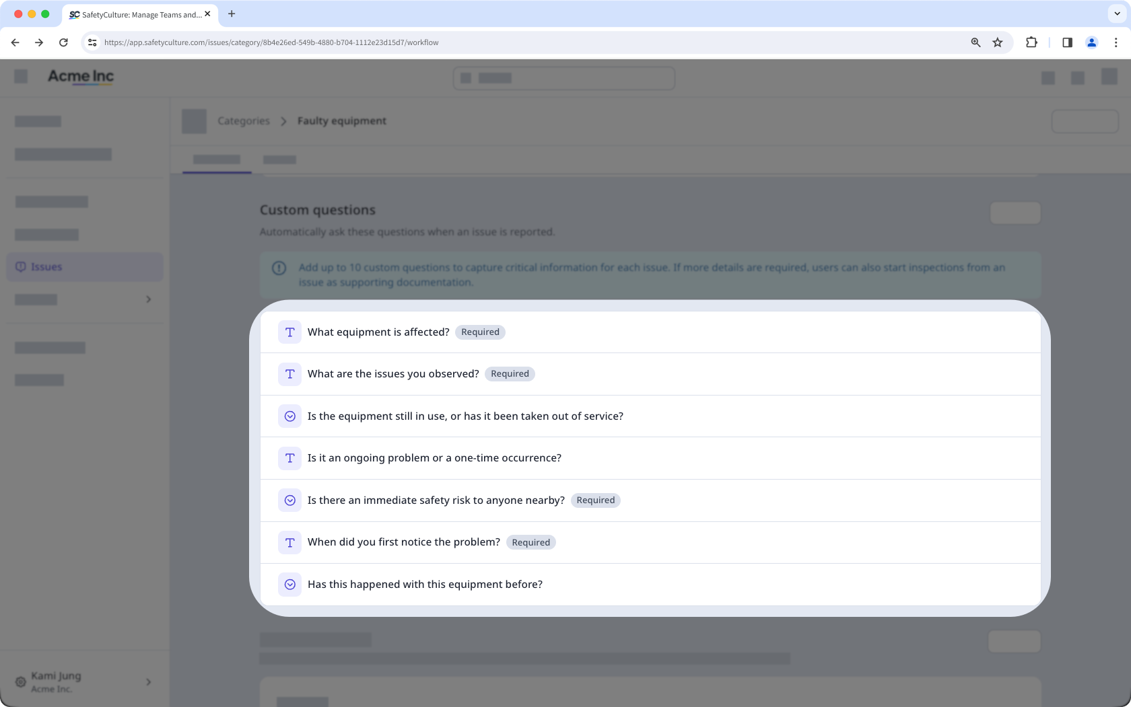The height and width of the screenshot is (707, 1131).
Task: Toggle the browser side panel icon
Action: click(x=1067, y=42)
